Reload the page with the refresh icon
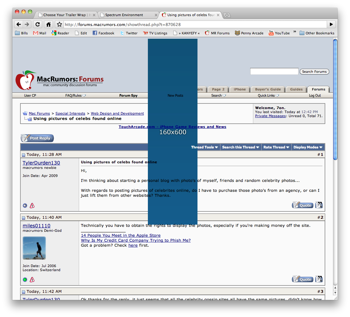The width and height of the screenshot is (350, 317). [38, 24]
